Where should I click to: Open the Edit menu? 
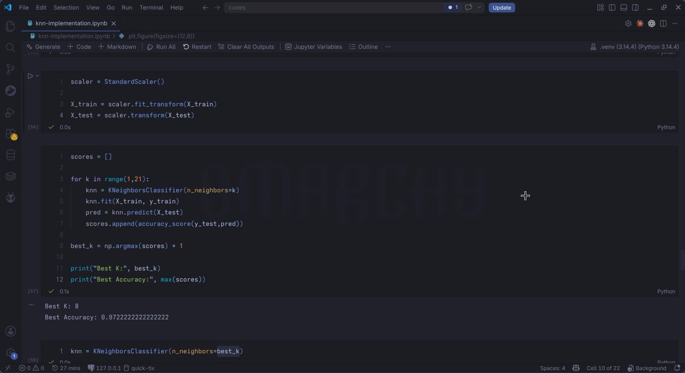[x=41, y=7]
